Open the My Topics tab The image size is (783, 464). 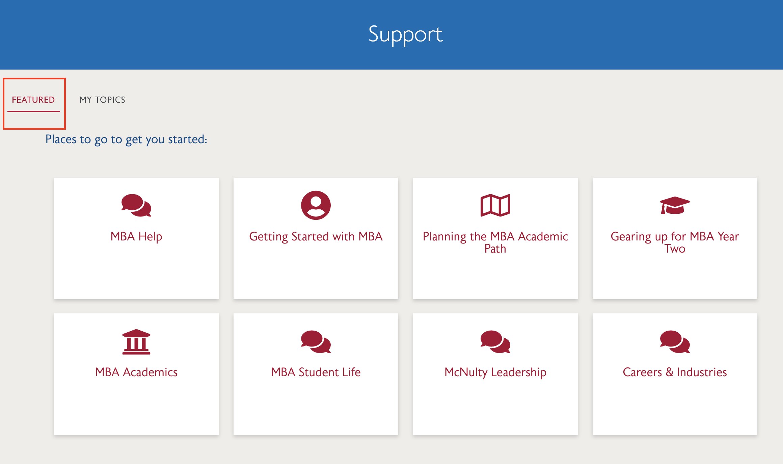click(x=102, y=100)
